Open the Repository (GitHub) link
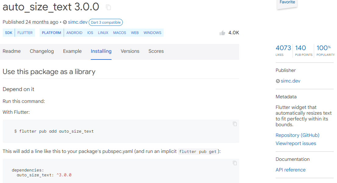The height and width of the screenshot is (183, 337). 297,135
